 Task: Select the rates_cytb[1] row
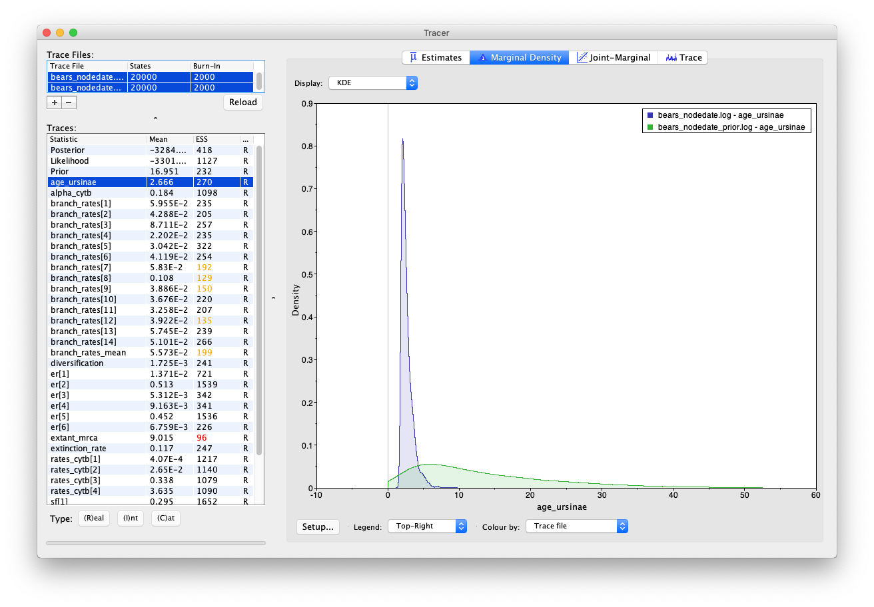click(151, 459)
